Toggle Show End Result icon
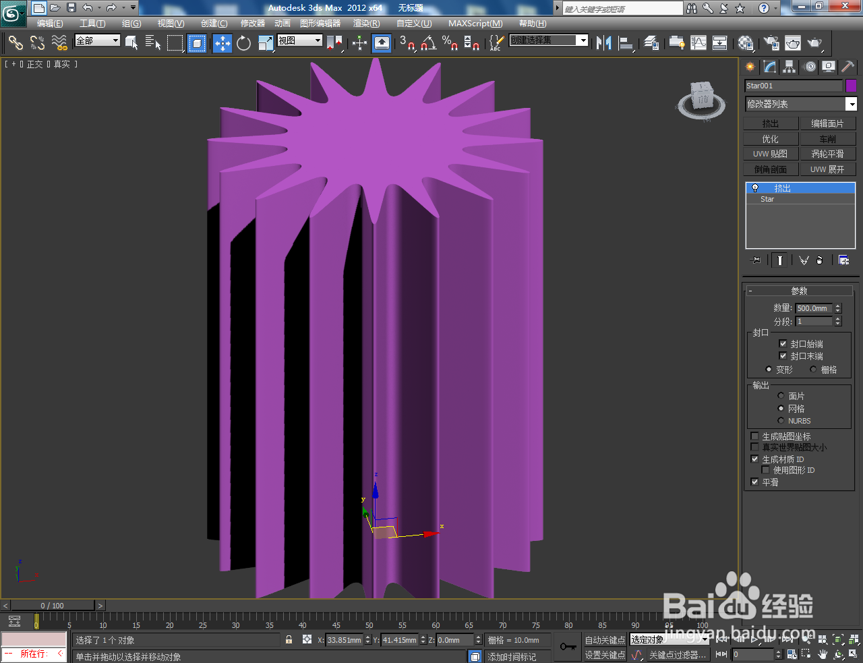Image resolution: width=863 pixels, height=663 pixels. point(779,260)
